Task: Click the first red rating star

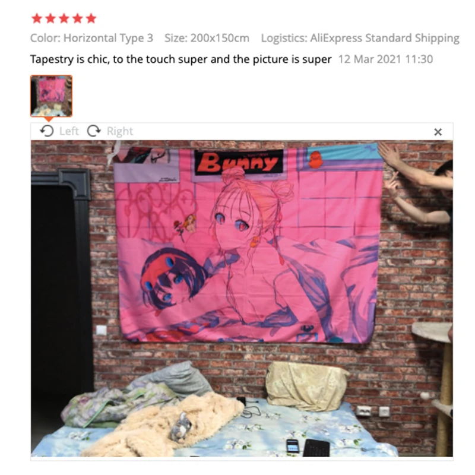Action: [37, 18]
